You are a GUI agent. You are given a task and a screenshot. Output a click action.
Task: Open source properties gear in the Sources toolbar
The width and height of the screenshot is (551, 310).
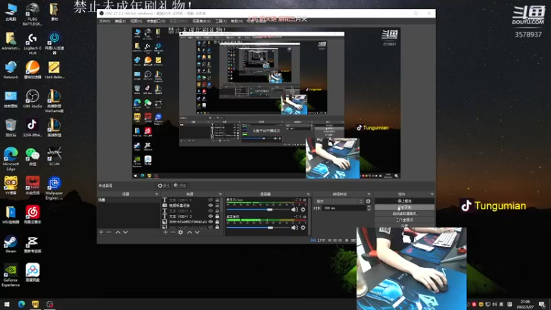pos(180,232)
